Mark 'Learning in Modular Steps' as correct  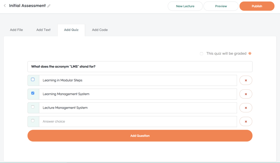[x=33, y=79]
